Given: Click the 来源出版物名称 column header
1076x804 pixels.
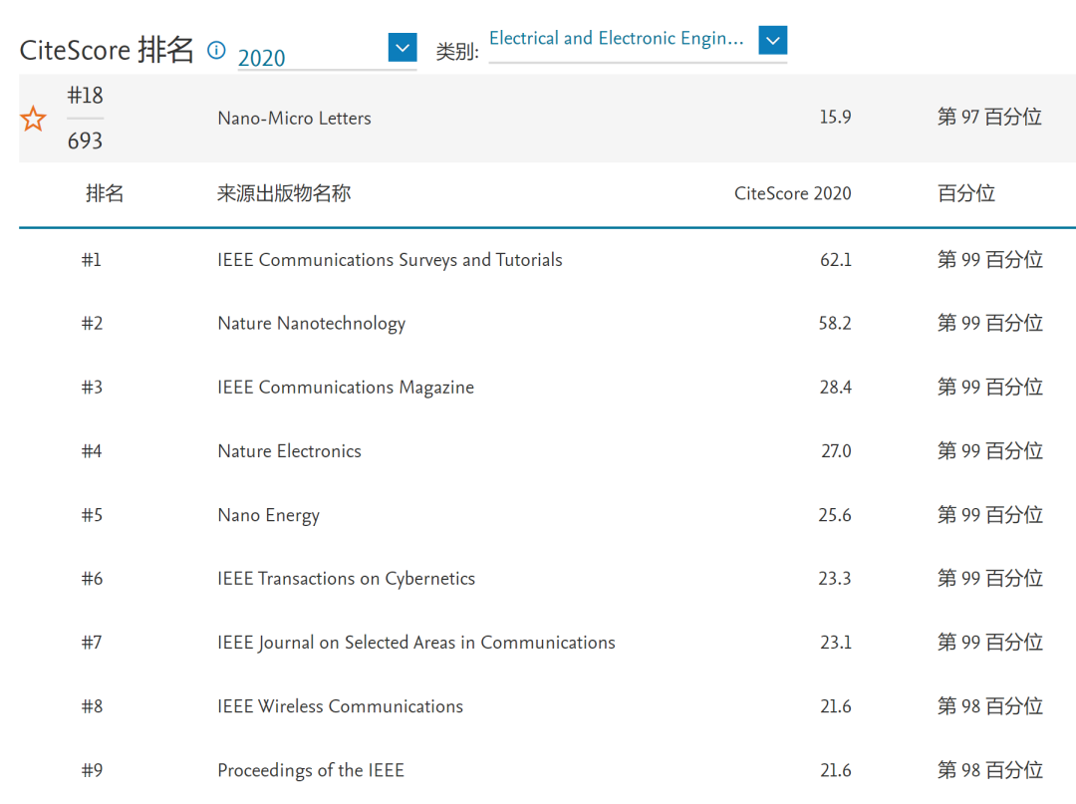Looking at the screenshot, I should (283, 193).
